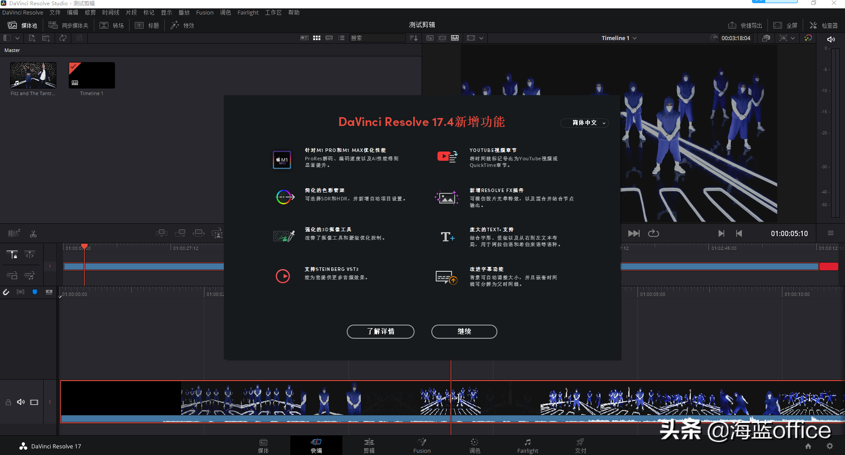Mute track 1 speaker icon

click(x=21, y=402)
